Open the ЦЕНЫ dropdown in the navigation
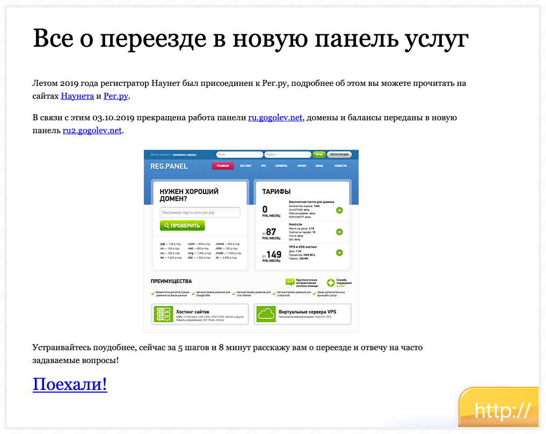This screenshot has width=546, height=434. pyautogui.click(x=319, y=166)
